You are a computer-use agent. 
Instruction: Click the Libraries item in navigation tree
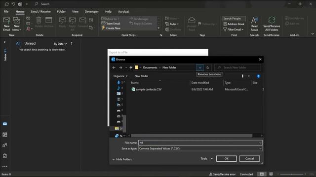click(118, 128)
